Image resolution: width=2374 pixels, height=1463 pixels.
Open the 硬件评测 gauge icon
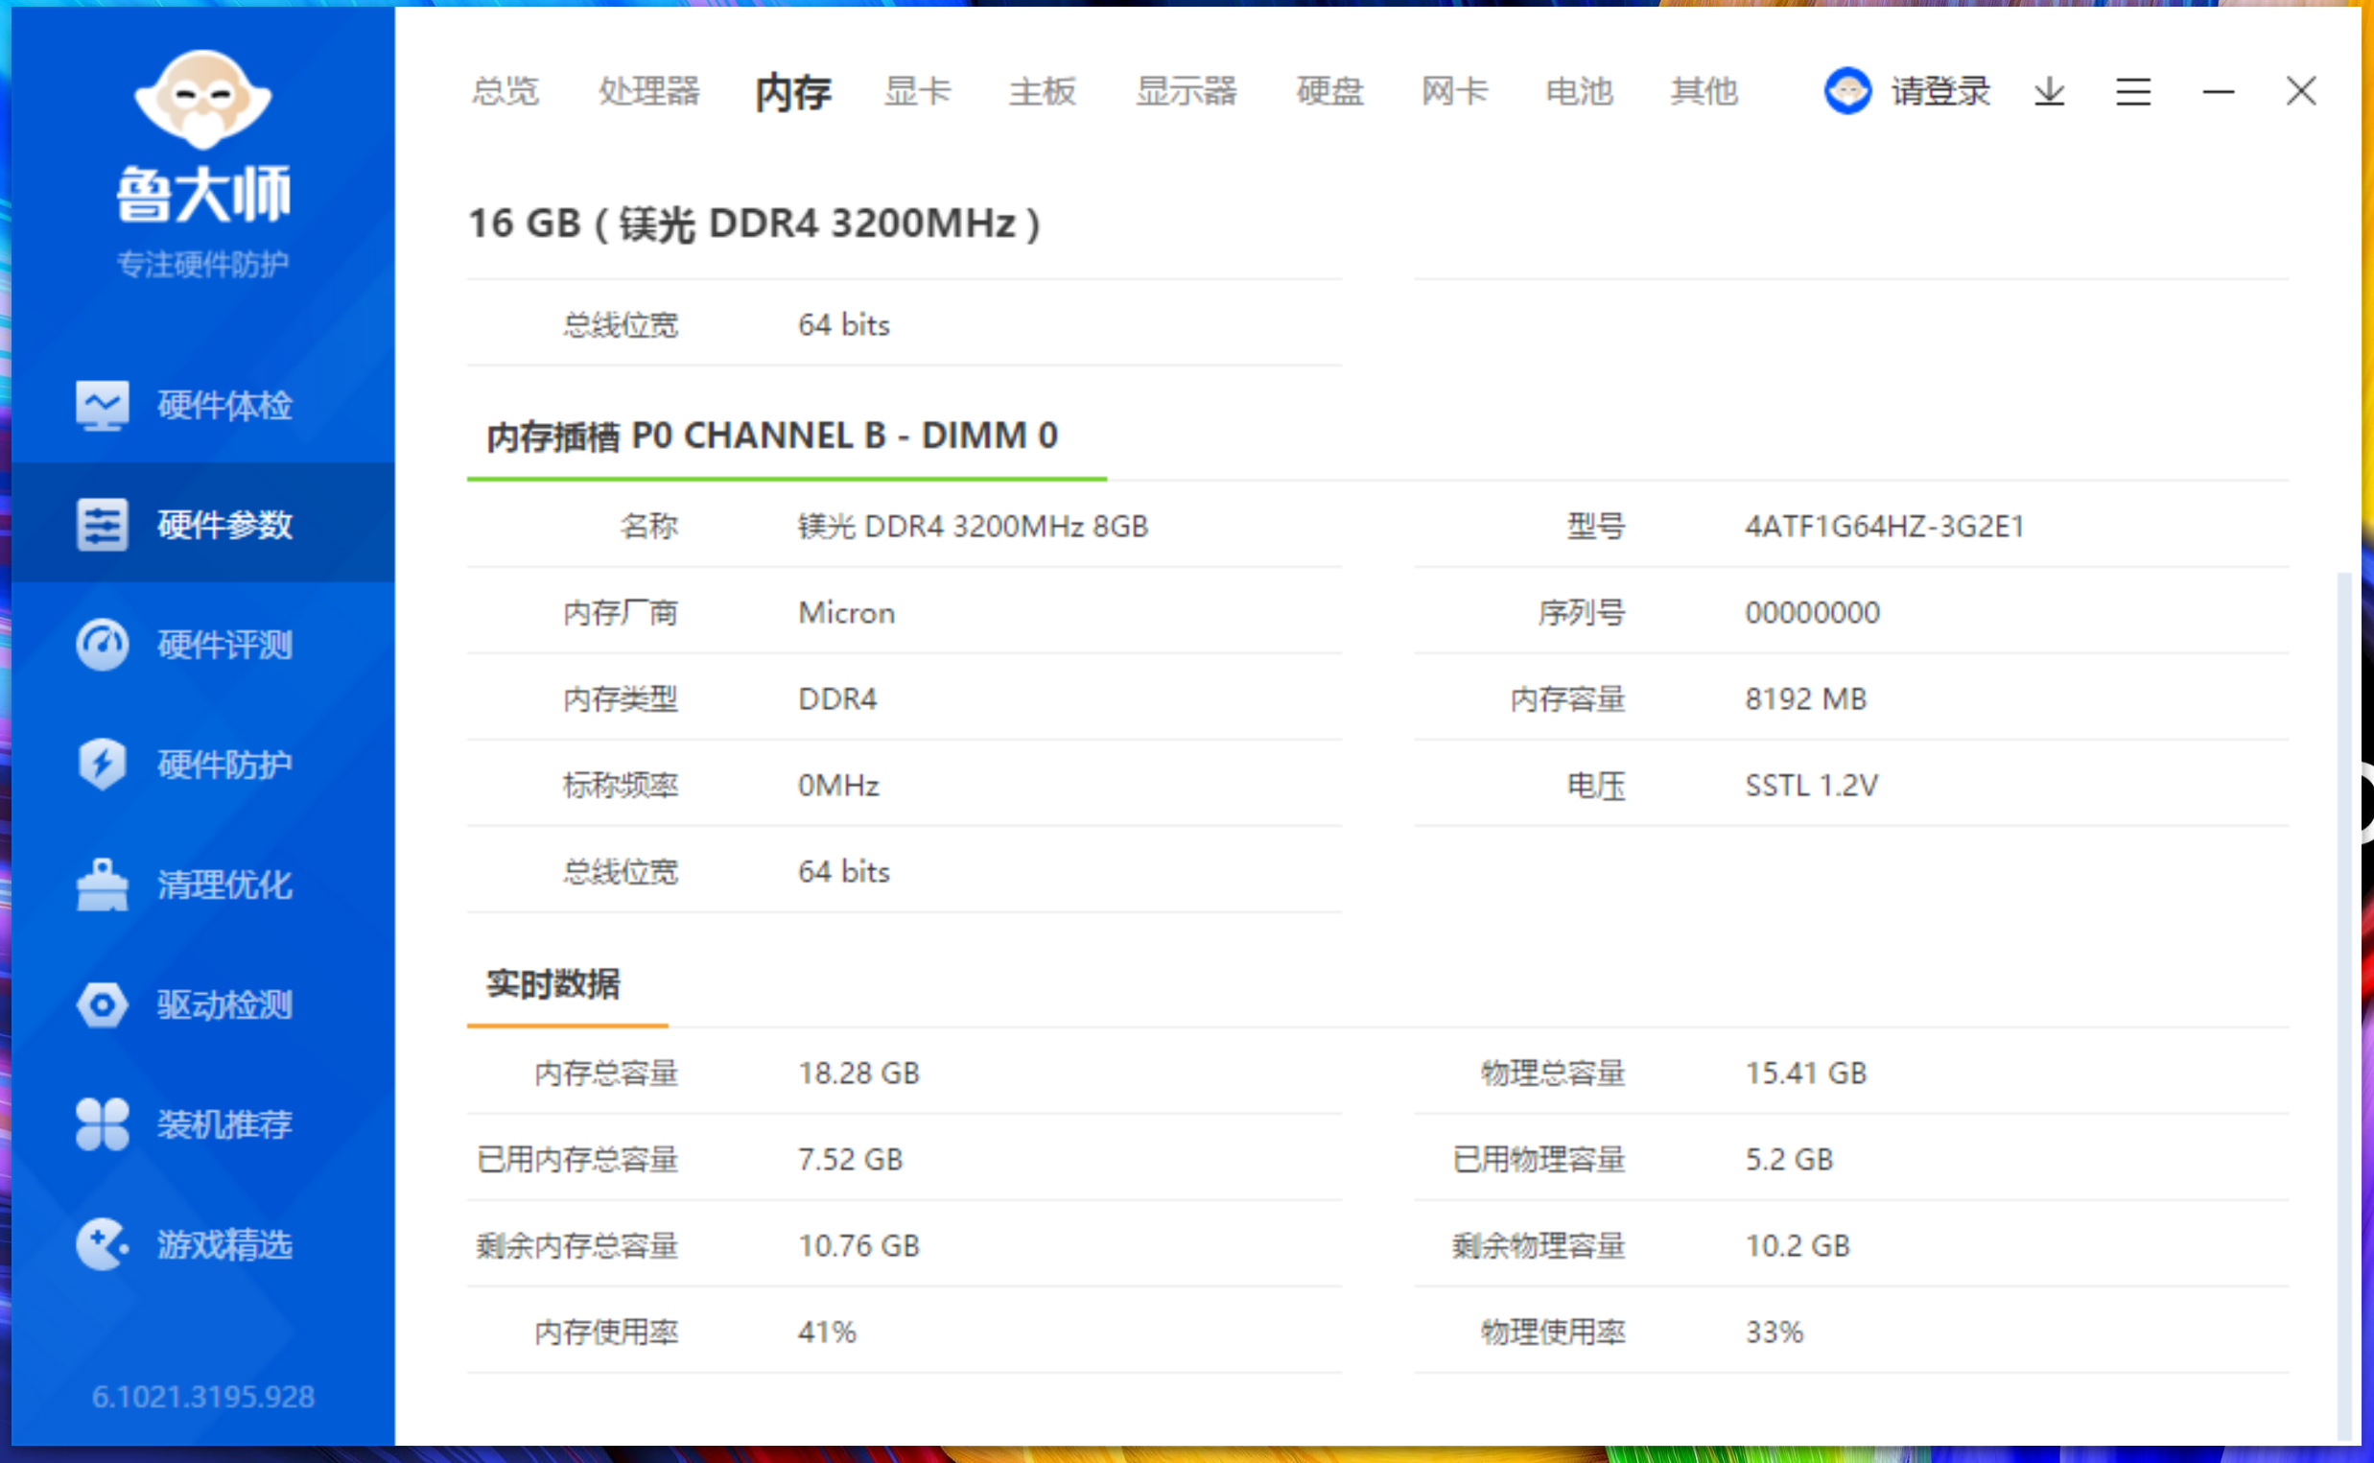pyautogui.click(x=102, y=645)
